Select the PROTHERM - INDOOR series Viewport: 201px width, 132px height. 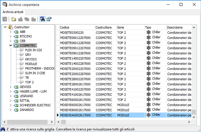click(x=40, y=69)
